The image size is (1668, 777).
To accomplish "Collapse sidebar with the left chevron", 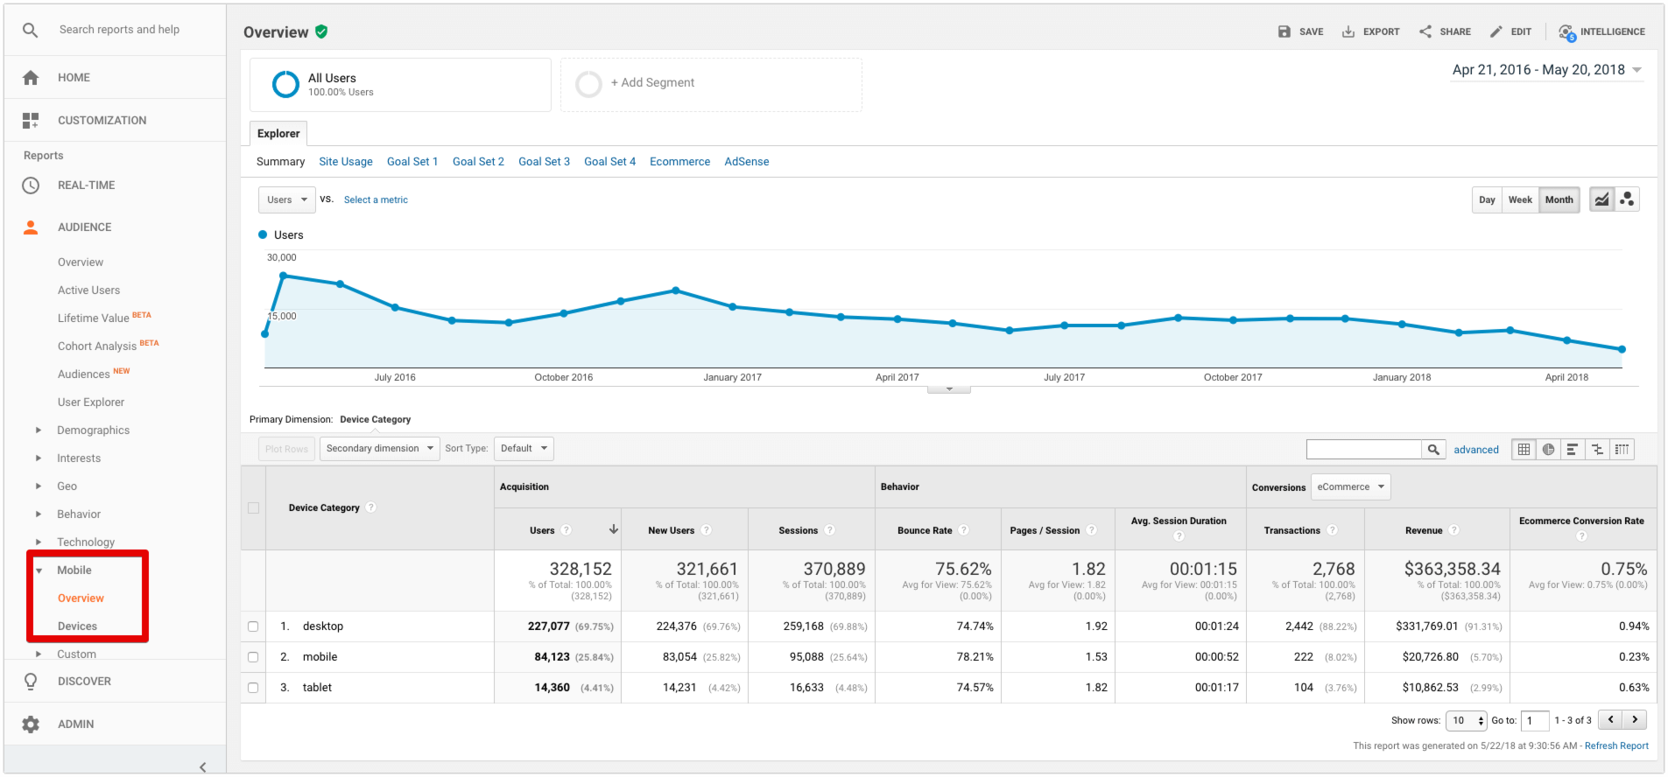I will pyautogui.click(x=202, y=767).
